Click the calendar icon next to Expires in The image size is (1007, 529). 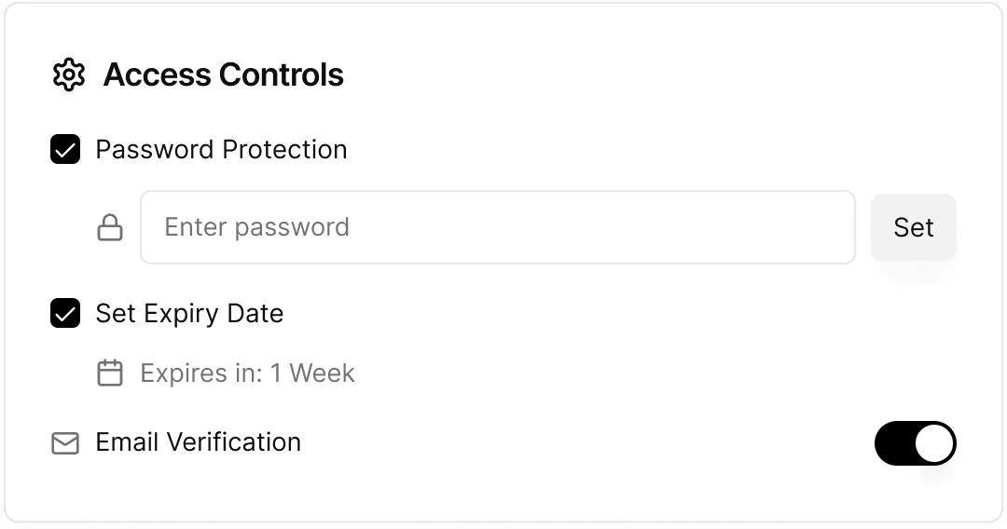[110, 373]
